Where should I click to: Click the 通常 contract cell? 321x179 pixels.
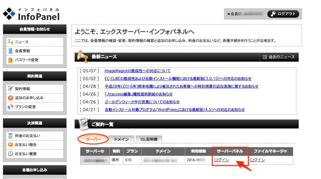(x=116, y=160)
